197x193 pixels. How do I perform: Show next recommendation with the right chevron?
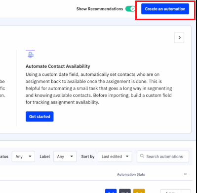(x=179, y=37)
